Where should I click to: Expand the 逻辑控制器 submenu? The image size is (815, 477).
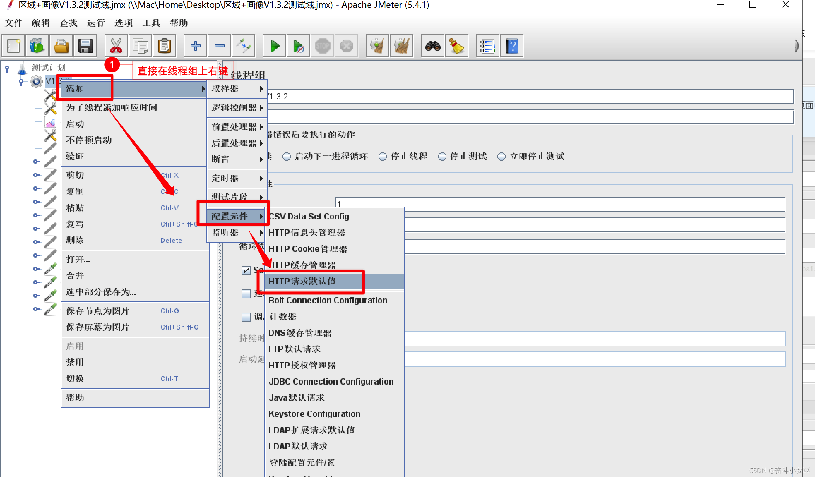point(237,108)
